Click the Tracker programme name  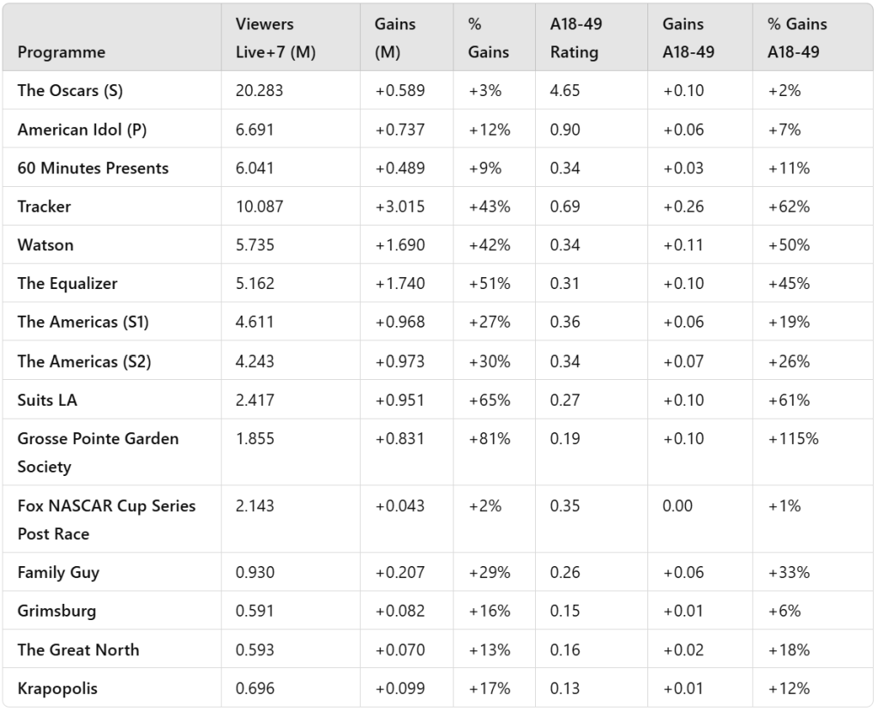point(45,207)
